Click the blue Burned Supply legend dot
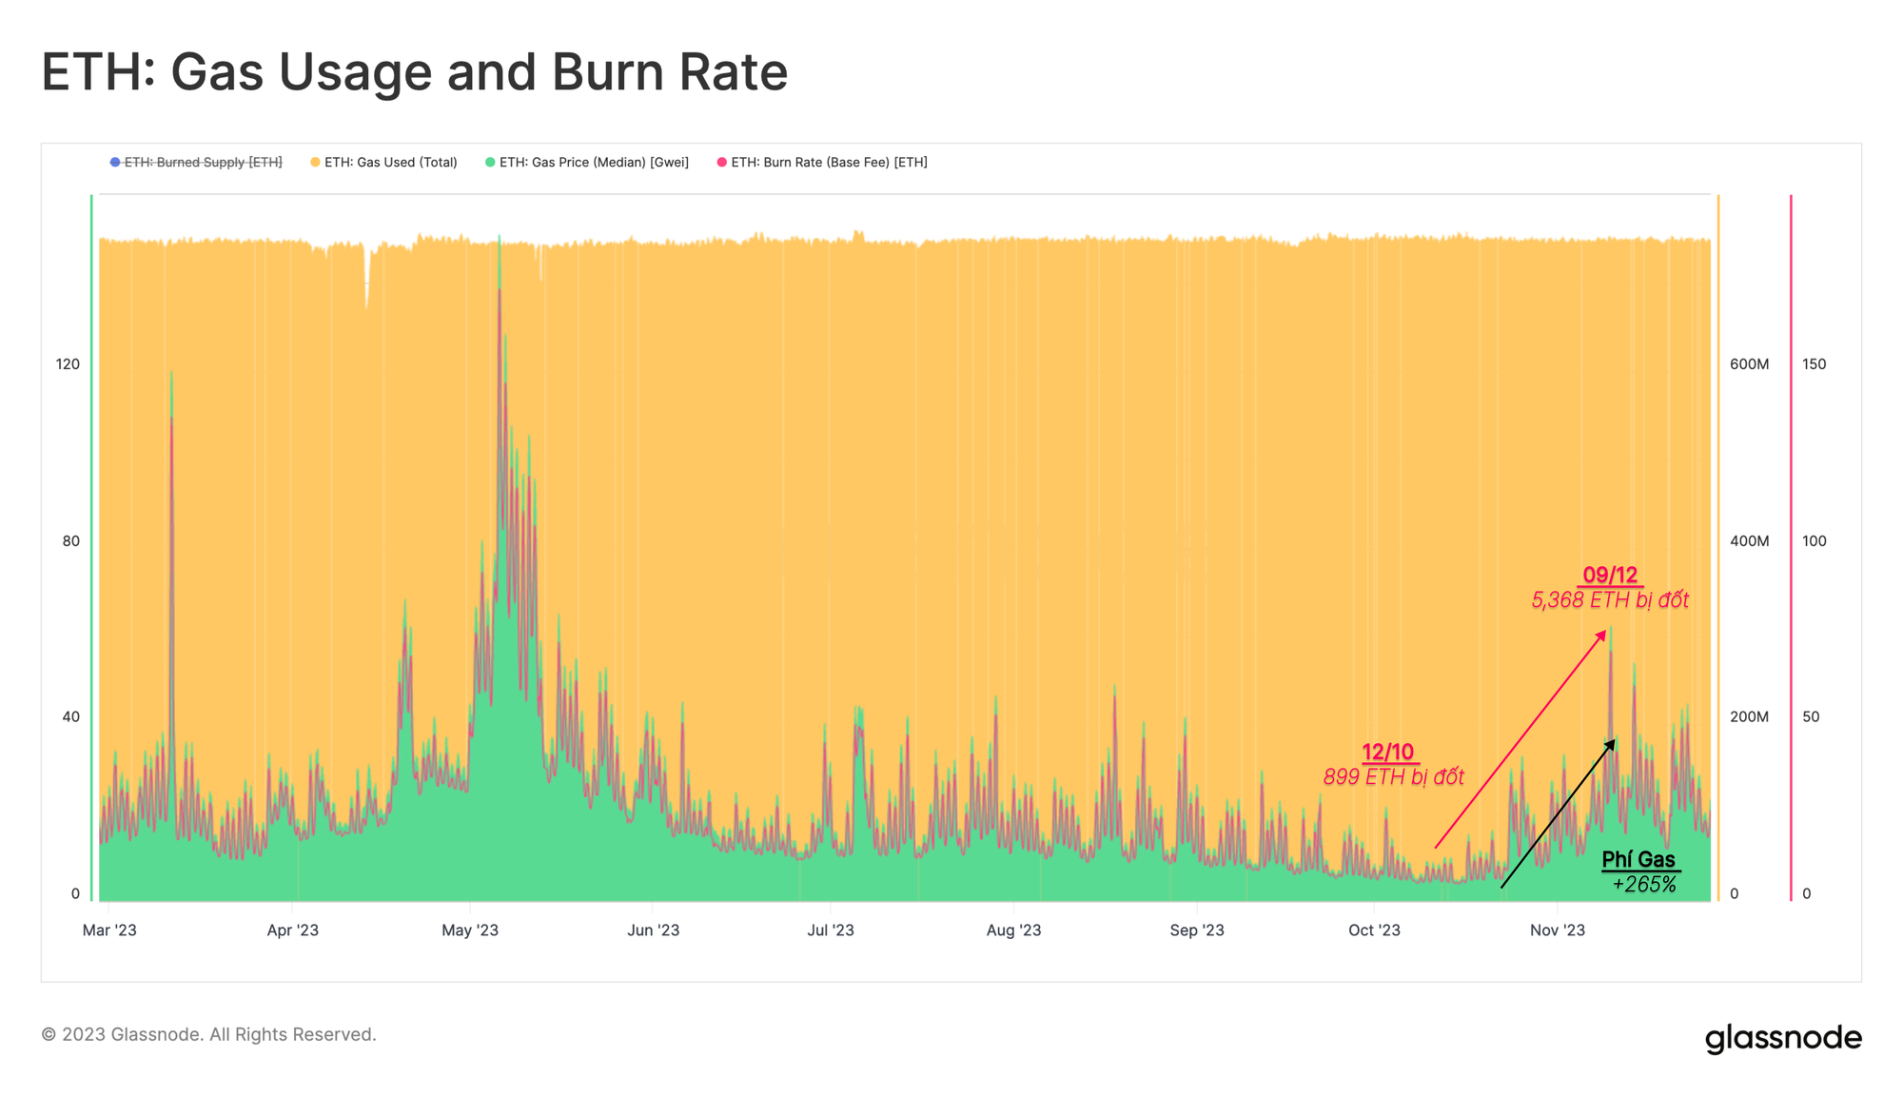This screenshot has height=1096, width=1903. (115, 163)
